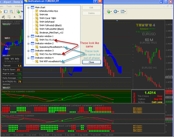The width and height of the screenshot is (174, 137).
Task: Select the Andrews Pitchfork drawing tool
Action: click(x=3, y=17)
